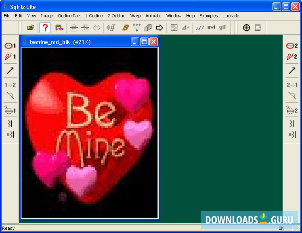The width and height of the screenshot is (302, 233).
Task: Open the 2-Outline menu
Action: tap(116, 16)
